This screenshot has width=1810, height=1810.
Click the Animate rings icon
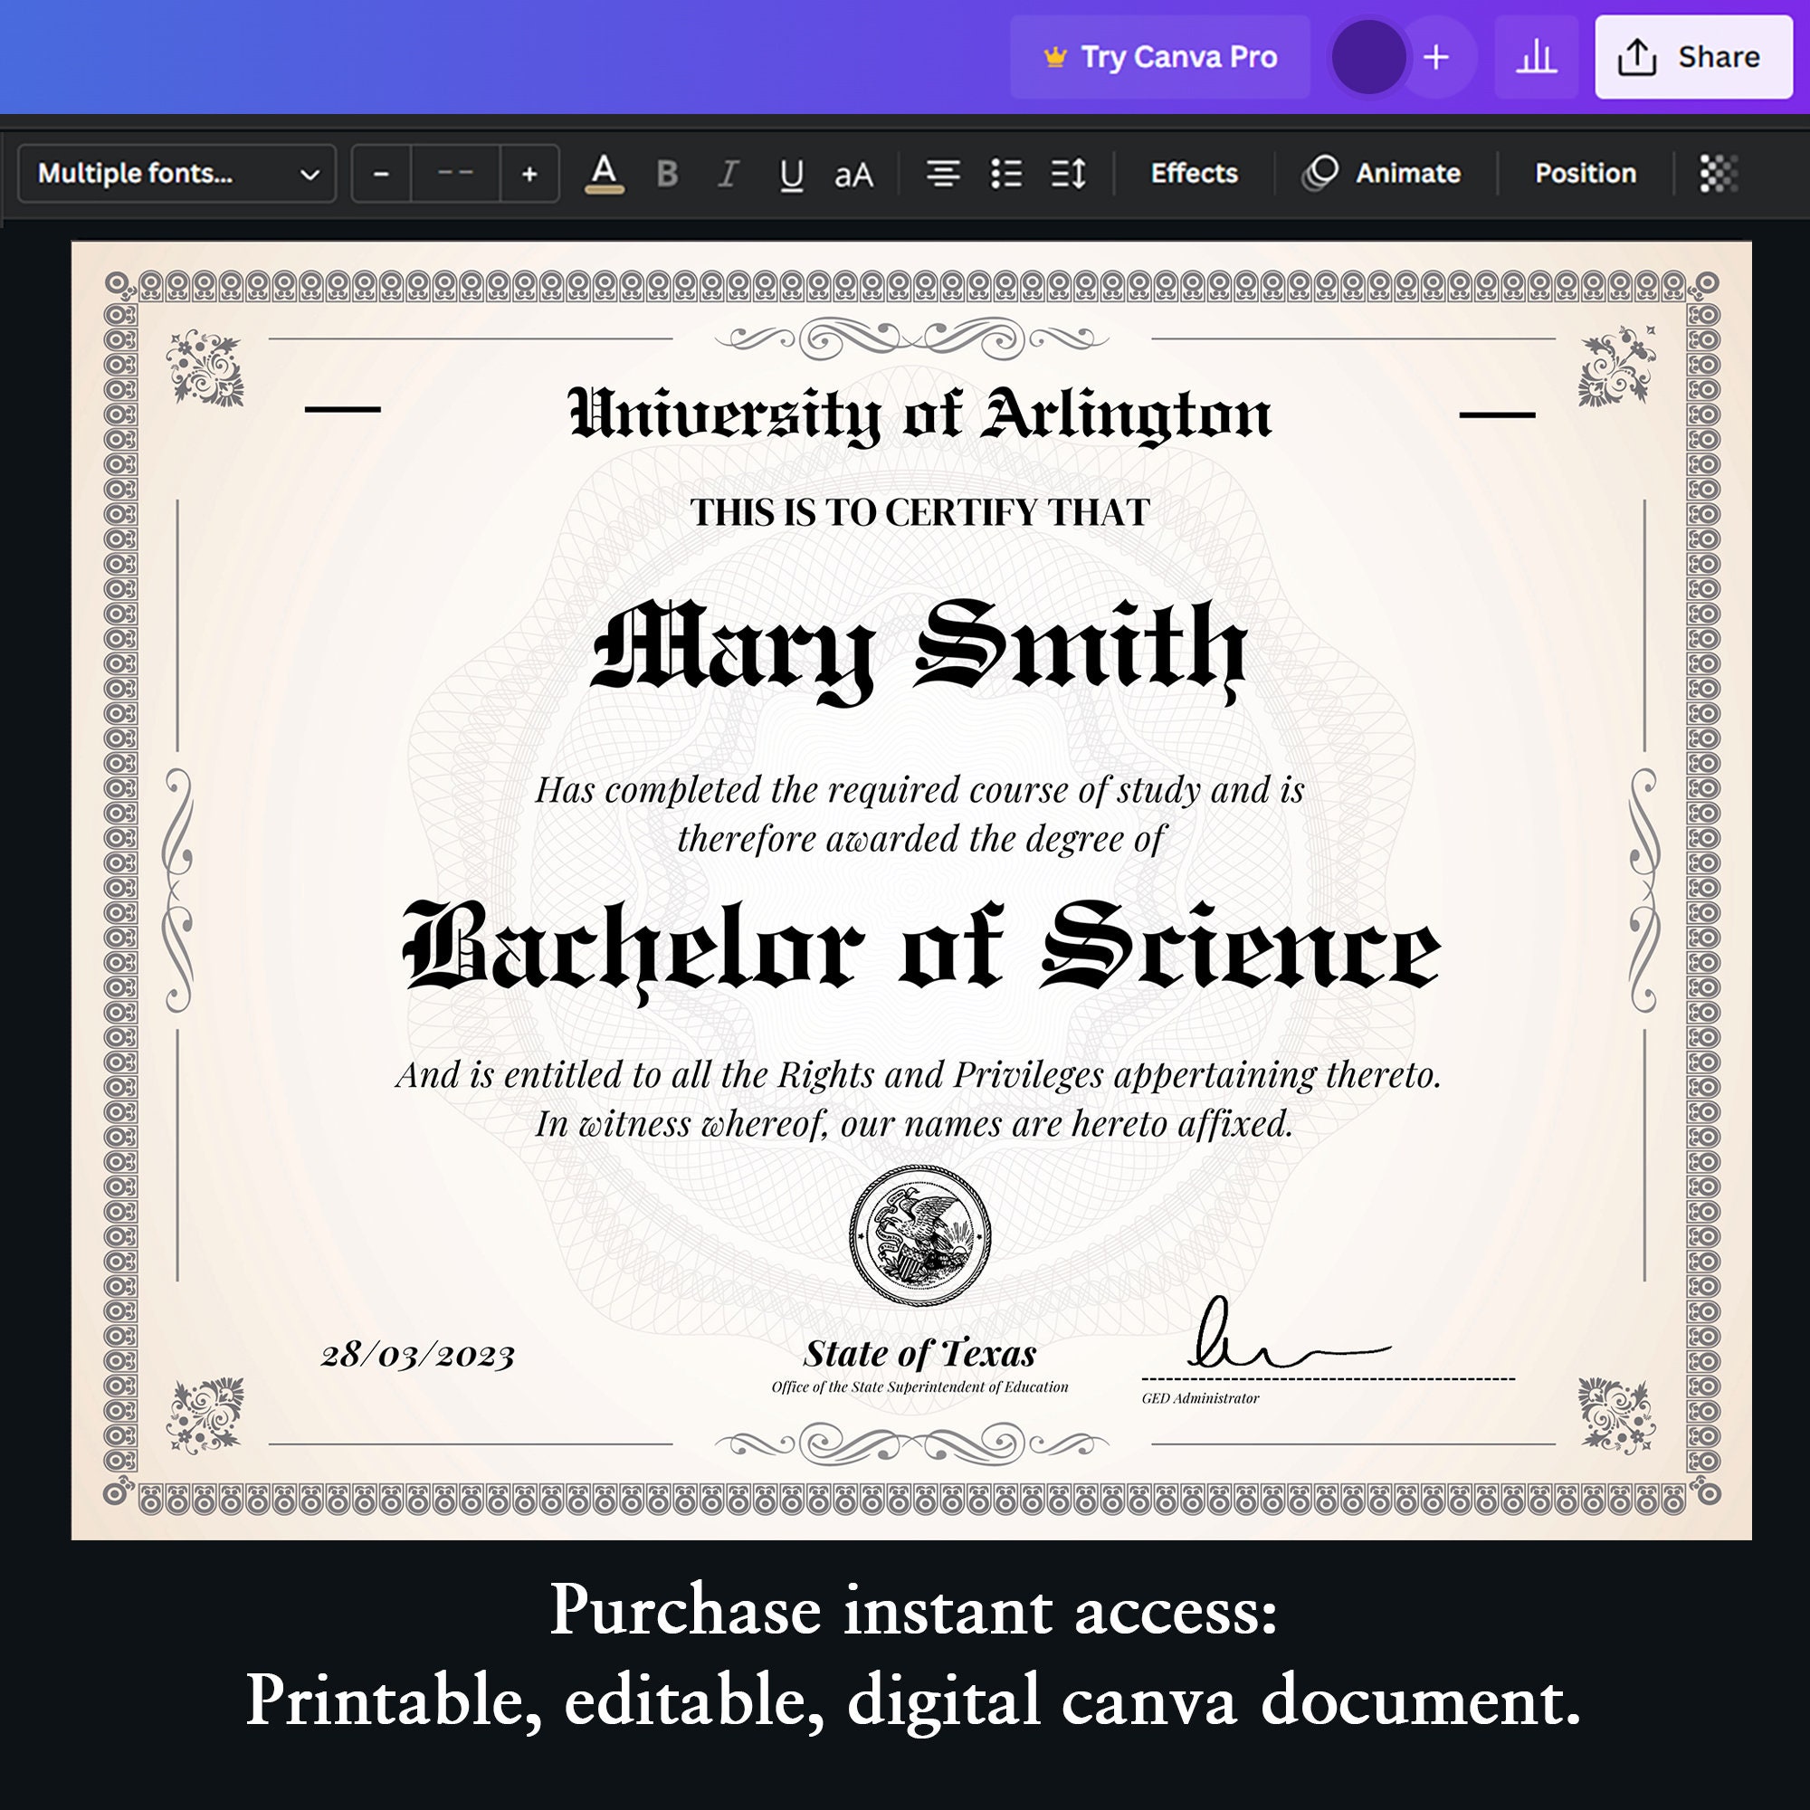click(x=1321, y=174)
